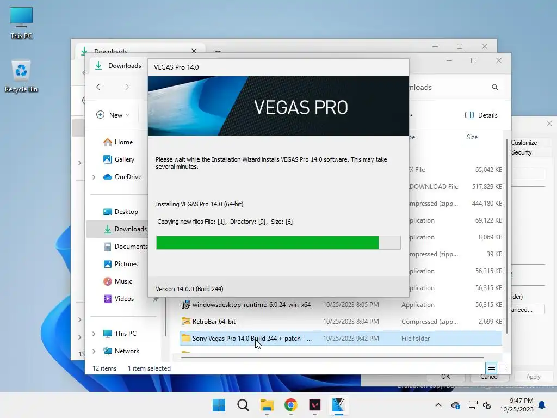The image size is (557, 418).
Task: Select OneDrive in the navigation pane
Action: pyautogui.click(x=122, y=177)
